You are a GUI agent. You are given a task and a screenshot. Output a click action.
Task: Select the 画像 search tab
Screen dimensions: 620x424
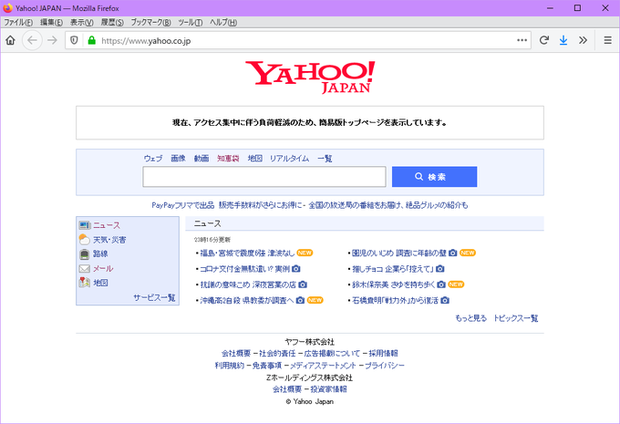[x=178, y=159]
